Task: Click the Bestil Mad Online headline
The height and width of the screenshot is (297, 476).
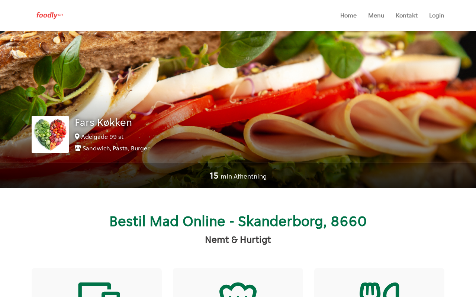Action: tap(238, 221)
